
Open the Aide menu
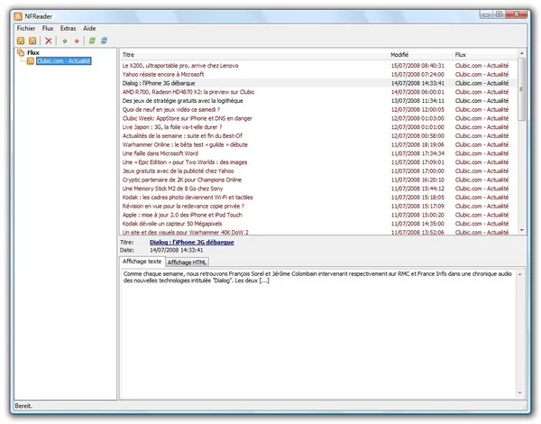(89, 28)
